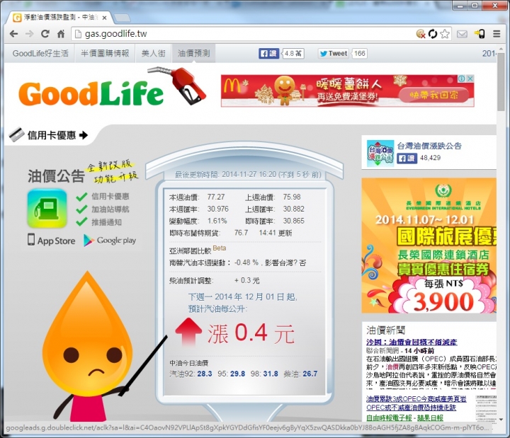This screenshot has height=438, width=510.
Task: Open the Google play download link
Action: 110,241
